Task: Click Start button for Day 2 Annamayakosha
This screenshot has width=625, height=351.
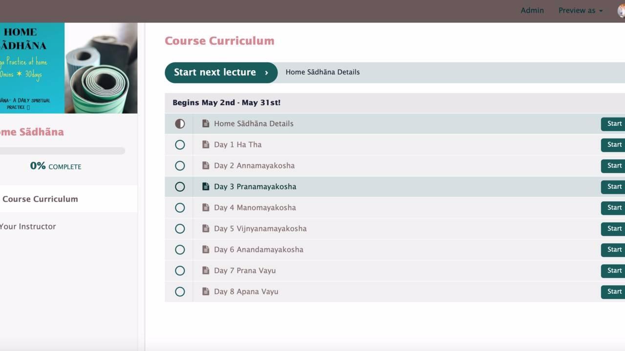Action: tap(613, 166)
